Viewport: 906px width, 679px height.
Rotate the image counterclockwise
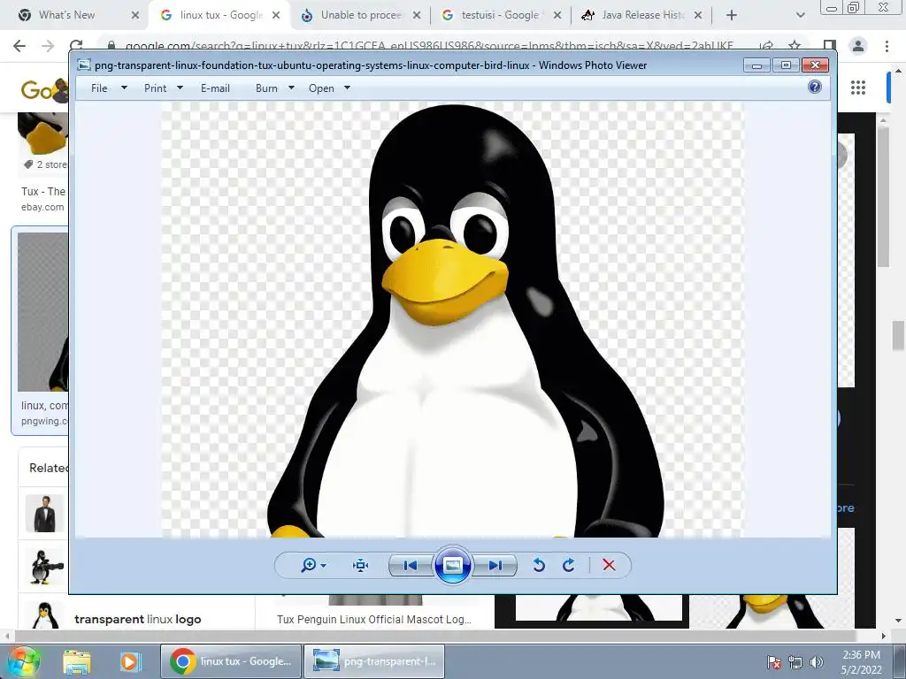[x=539, y=565]
